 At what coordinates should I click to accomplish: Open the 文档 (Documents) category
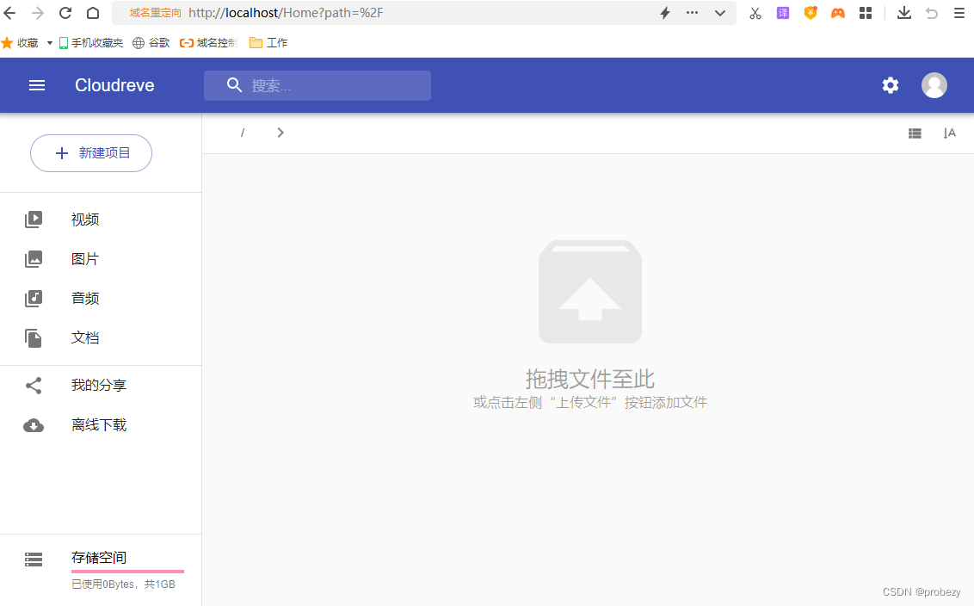[x=84, y=337]
